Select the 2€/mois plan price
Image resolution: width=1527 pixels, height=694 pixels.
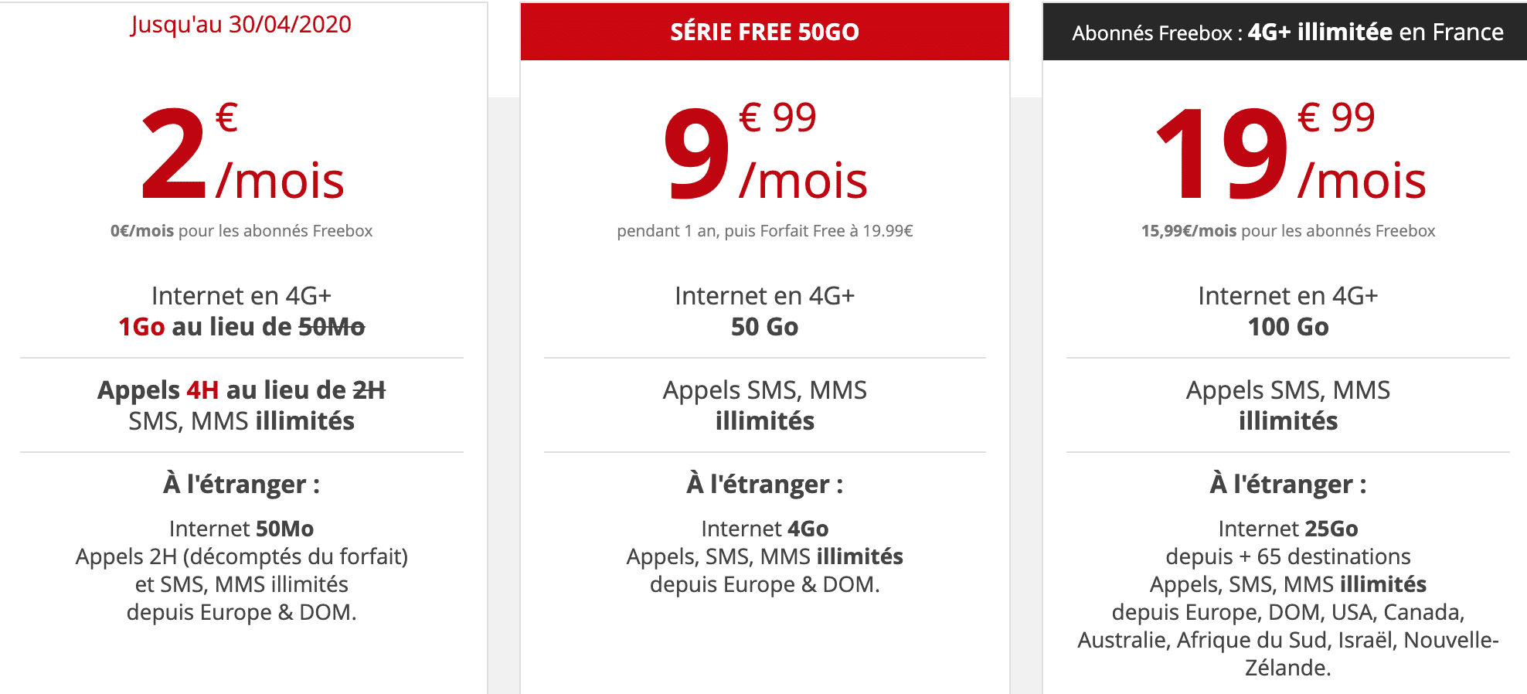pos(241,155)
